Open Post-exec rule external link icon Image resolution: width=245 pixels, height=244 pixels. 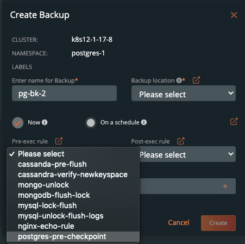[181, 141]
